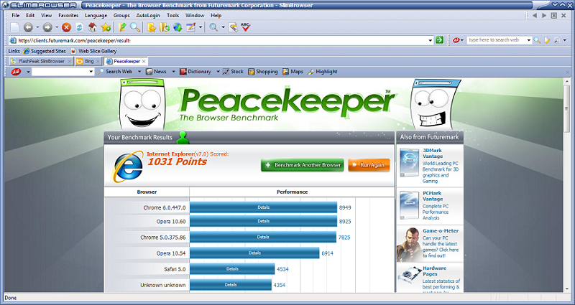This screenshot has height=305, width=575.
Task: Click into the address bar URL field
Action: coord(222,40)
